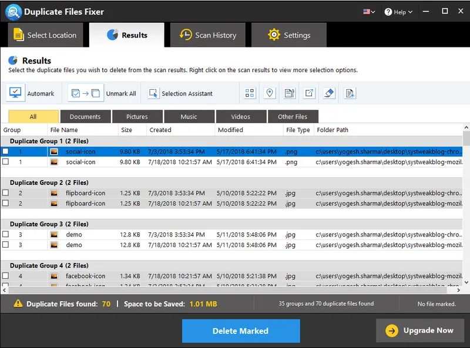The width and height of the screenshot is (470, 348).
Task: Click the Upgrade Now button
Action: coord(420,330)
